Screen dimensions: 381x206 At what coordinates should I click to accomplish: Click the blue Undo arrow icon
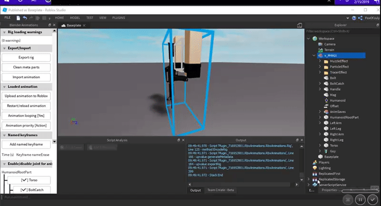click(25, 18)
